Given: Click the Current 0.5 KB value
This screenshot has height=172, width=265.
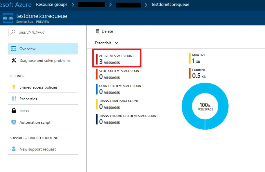Looking at the screenshot, I should click(199, 76).
